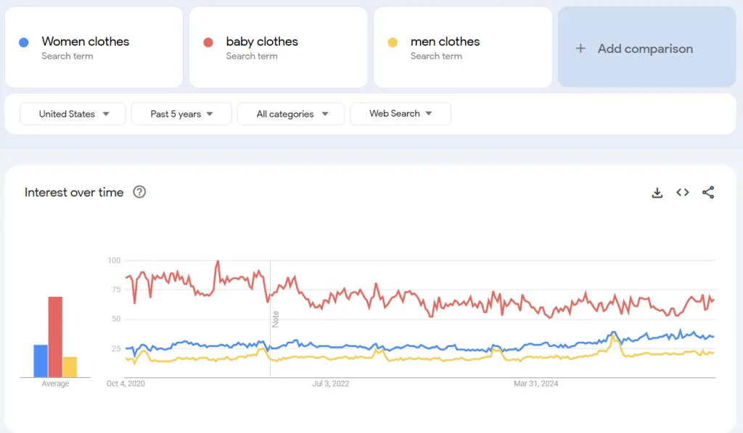
Task: Click the blue dot beside Women clothes
Action: (24, 43)
